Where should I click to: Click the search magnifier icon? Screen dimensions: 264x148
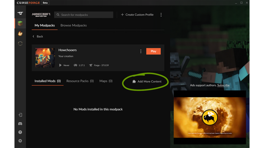tap(58, 15)
